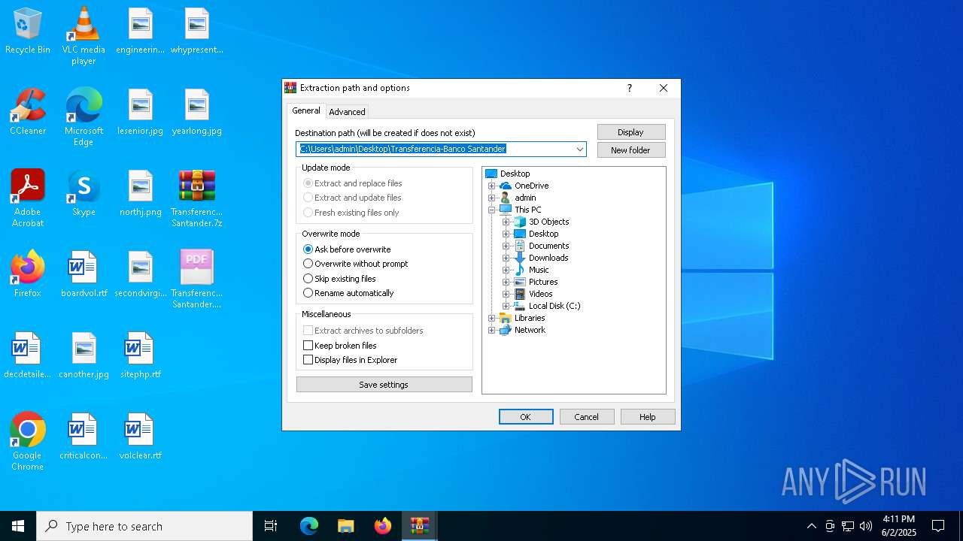Open Edge from the taskbar
The height and width of the screenshot is (541, 963).
click(x=309, y=526)
